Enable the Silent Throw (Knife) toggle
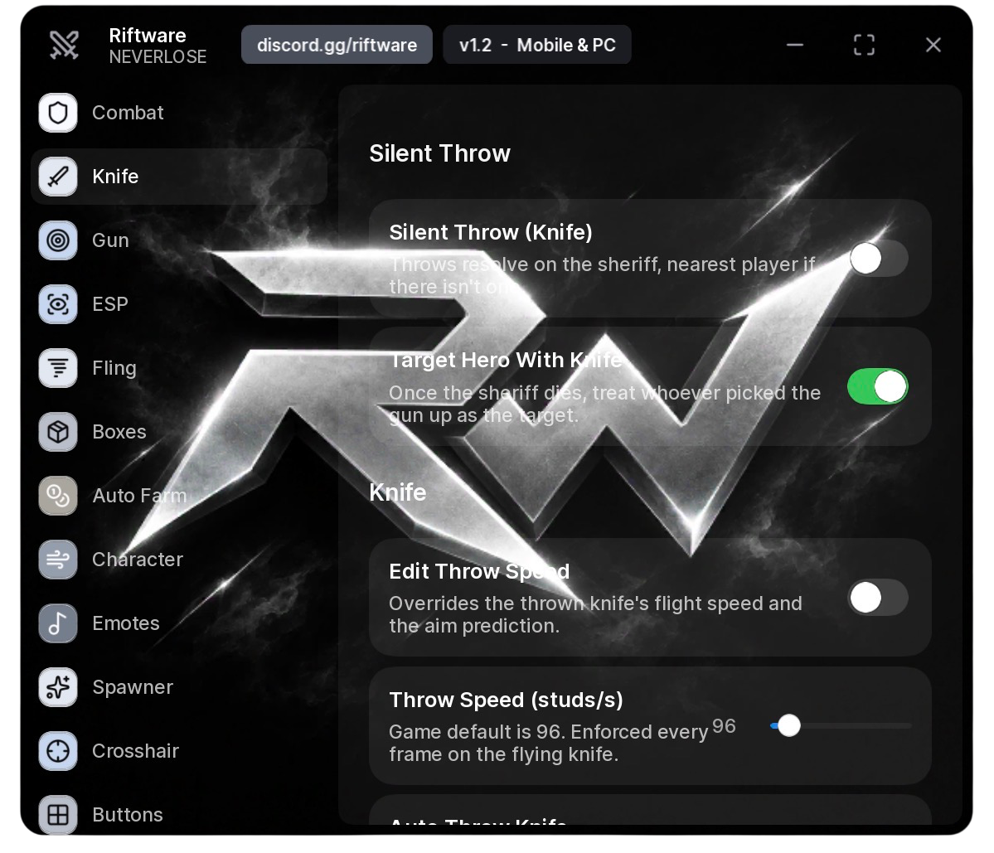 click(878, 259)
